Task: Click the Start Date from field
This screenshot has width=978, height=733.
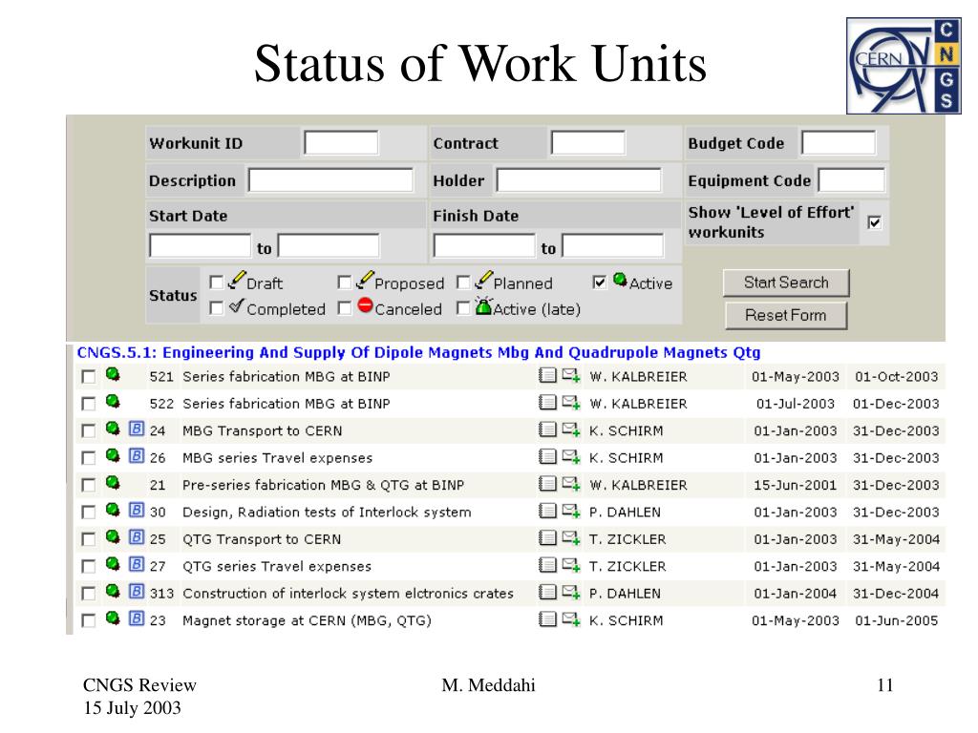Action: coord(201,245)
